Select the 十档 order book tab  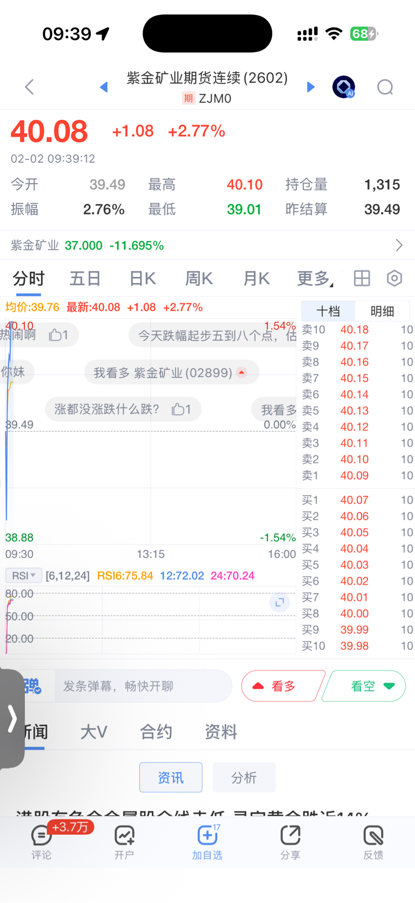tap(328, 311)
